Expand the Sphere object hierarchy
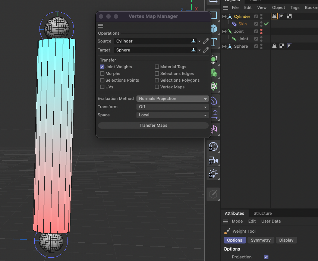Image resolution: width=318 pixels, height=261 pixels. pos(224,46)
